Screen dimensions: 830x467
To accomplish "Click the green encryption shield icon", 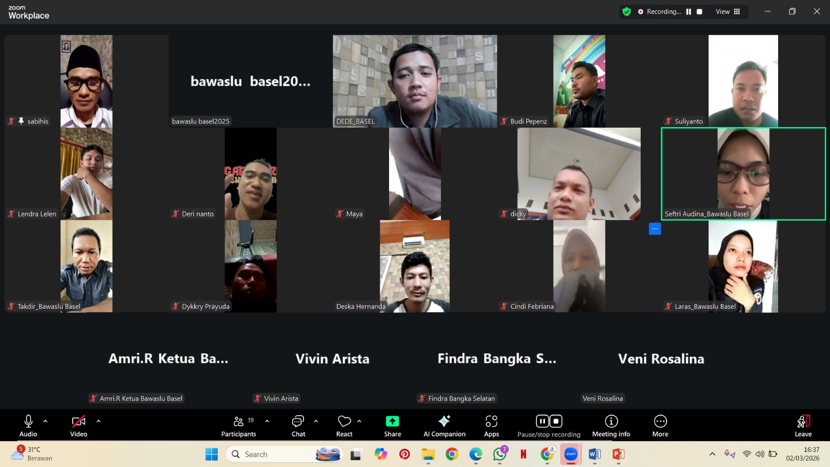I will coord(627,11).
